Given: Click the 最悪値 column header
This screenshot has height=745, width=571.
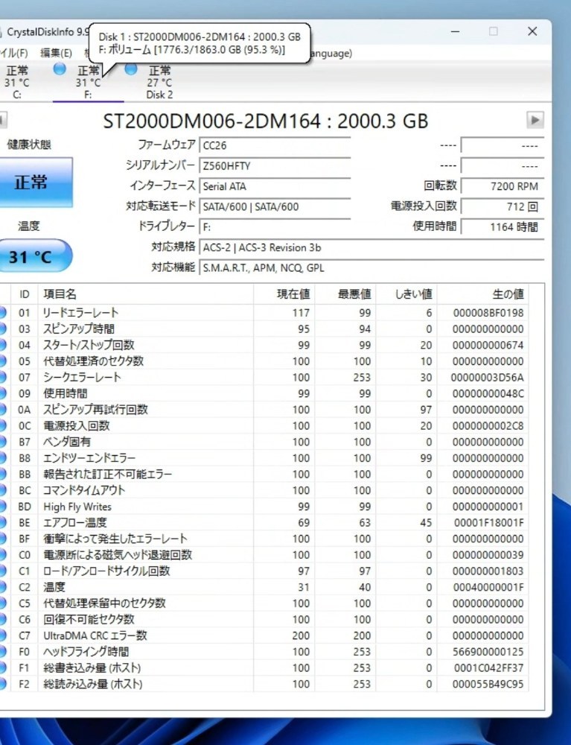Looking at the screenshot, I should 345,294.
